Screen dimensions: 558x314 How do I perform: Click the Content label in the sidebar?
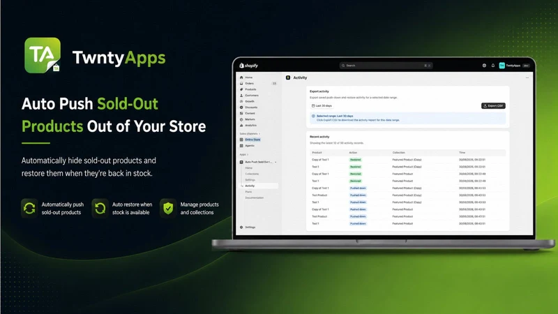250,113
